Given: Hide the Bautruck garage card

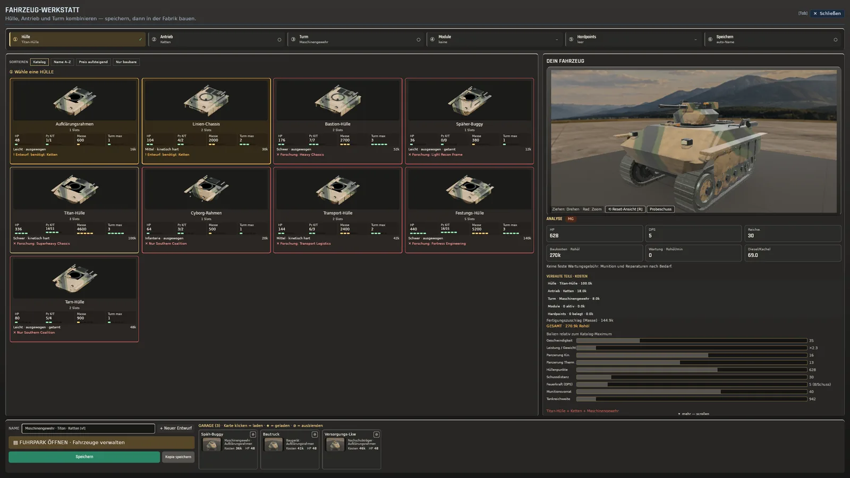Looking at the screenshot, I should click(x=314, y=434).
